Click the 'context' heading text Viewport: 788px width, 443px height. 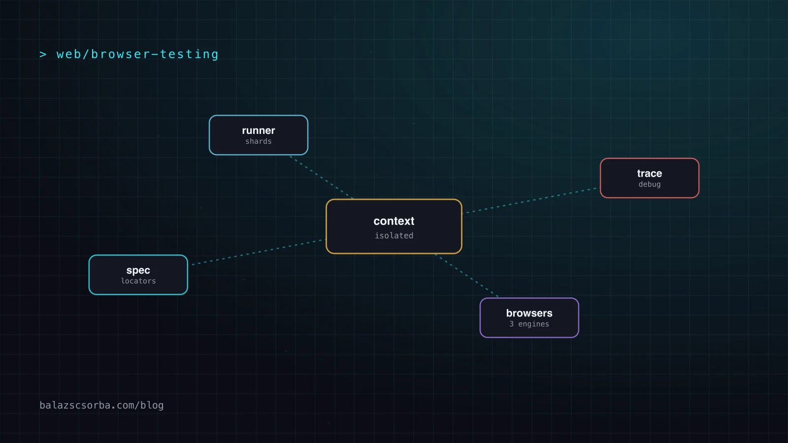pyautogui.click(x=394, y=221)
